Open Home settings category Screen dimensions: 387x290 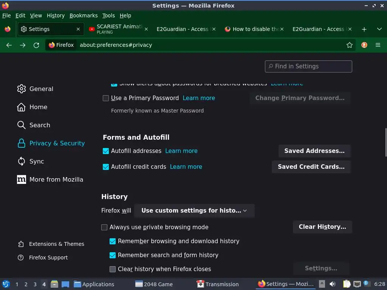[32, 107]
